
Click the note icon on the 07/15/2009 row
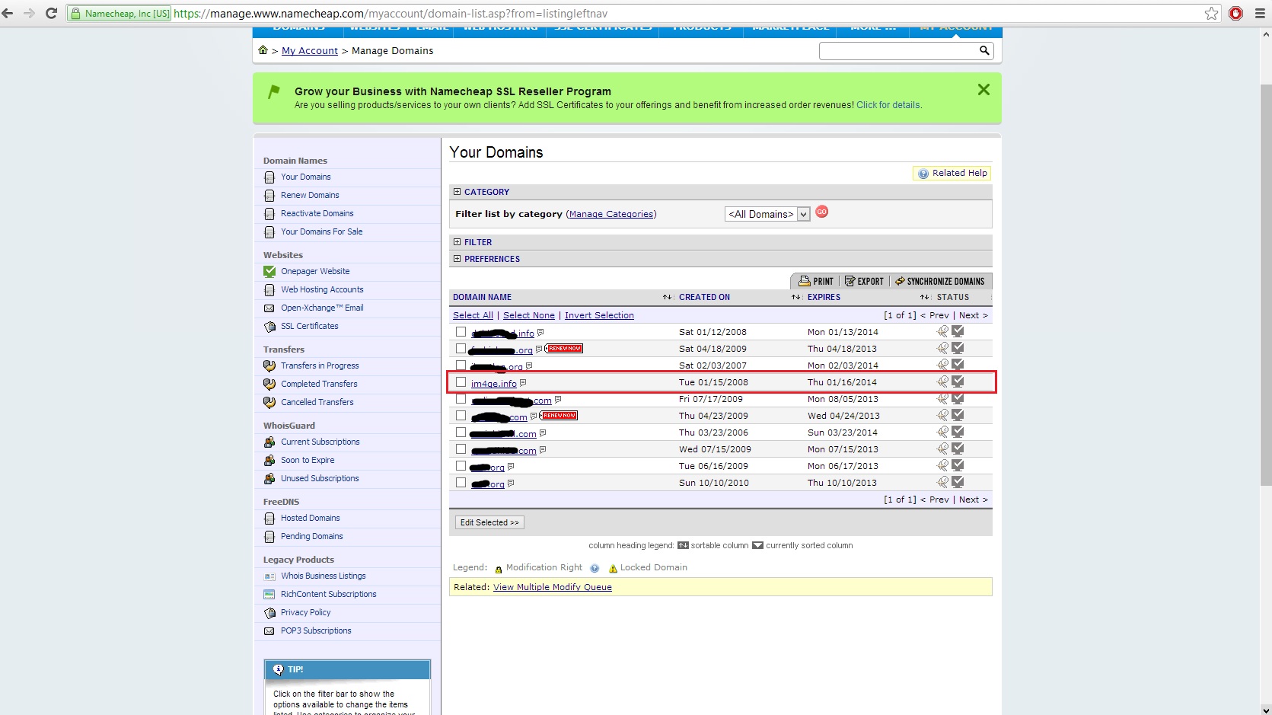click(543, 449)
